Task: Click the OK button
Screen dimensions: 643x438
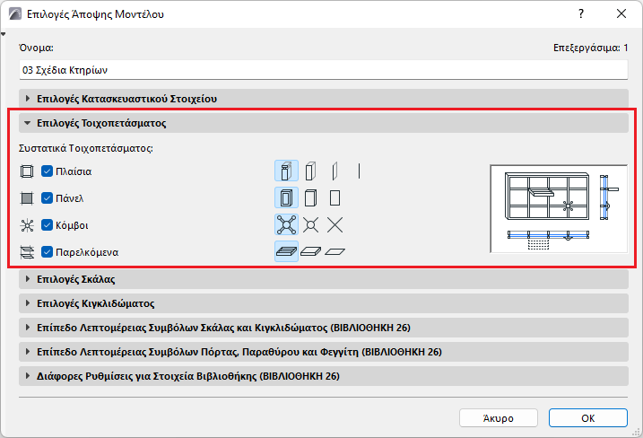Action: 587,418
